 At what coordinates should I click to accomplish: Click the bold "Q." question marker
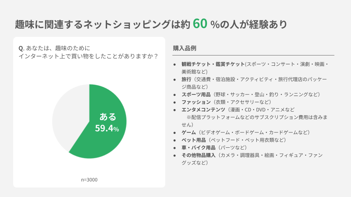click(21, 48)
